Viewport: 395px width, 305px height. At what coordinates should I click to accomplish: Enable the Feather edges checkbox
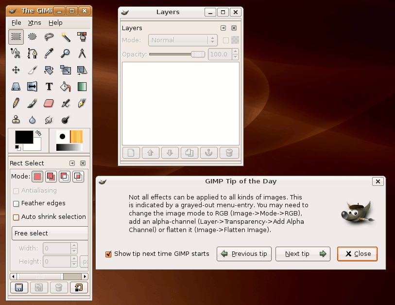17,204
